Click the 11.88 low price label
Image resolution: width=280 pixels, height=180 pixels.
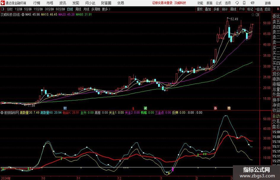(x=31, y=106)
